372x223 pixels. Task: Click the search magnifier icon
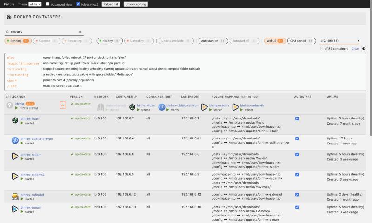point(7,32)
